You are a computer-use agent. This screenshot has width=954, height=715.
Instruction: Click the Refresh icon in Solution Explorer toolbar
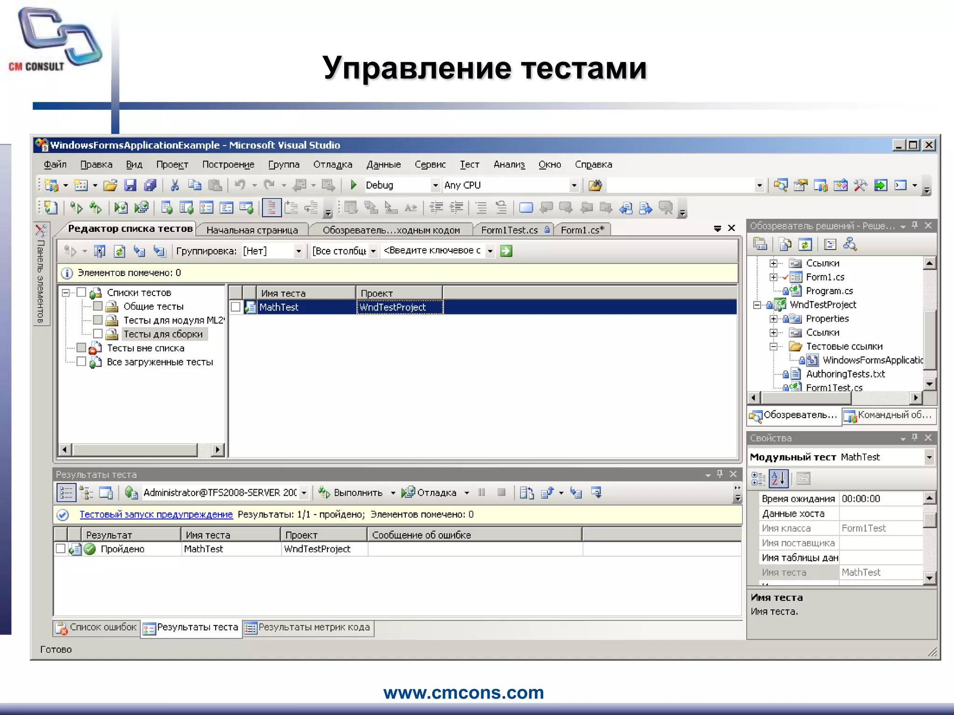click(x=805, y=244)
